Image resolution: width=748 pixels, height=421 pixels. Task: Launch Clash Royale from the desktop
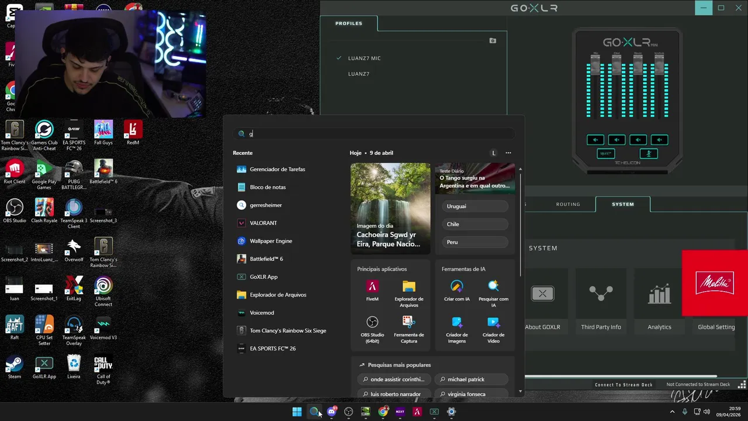click(44, 210)
